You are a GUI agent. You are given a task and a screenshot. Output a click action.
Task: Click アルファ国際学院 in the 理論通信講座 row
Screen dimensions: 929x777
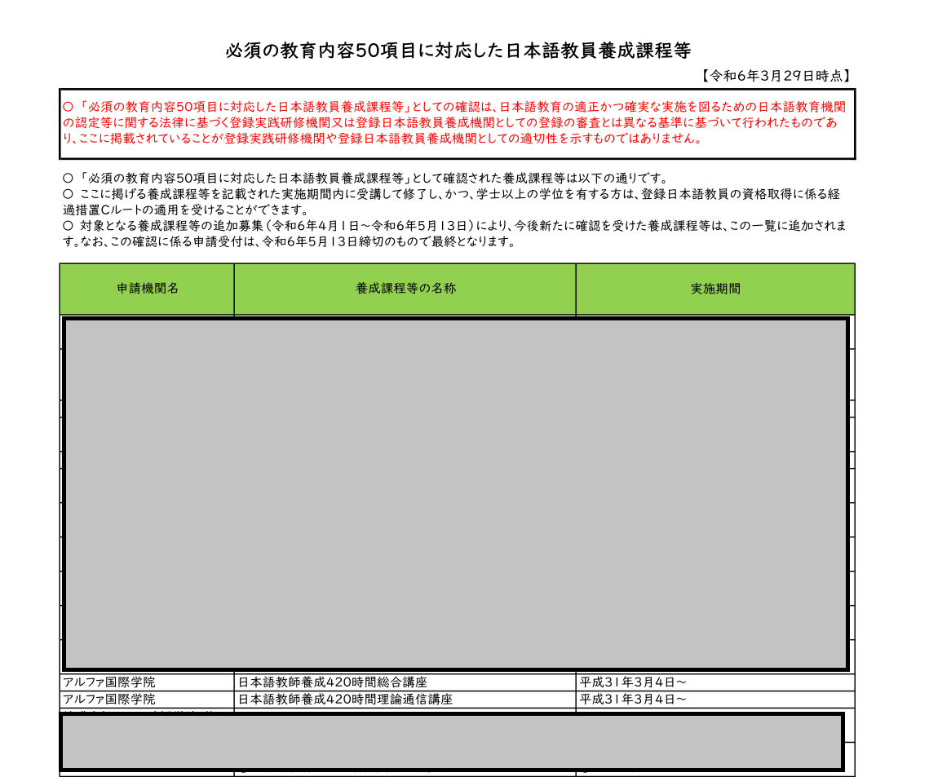109,700
